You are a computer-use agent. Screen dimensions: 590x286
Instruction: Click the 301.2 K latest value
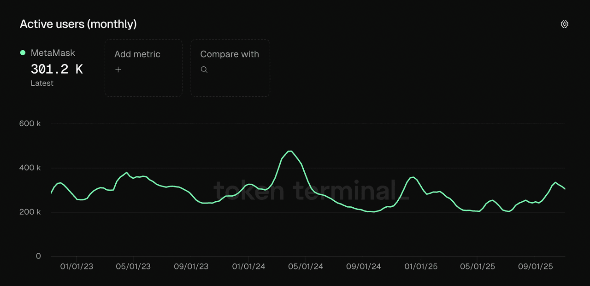[x=57, y=70]
